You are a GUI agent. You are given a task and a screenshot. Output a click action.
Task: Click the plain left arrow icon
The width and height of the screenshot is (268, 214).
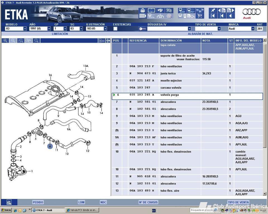point(230,16)
